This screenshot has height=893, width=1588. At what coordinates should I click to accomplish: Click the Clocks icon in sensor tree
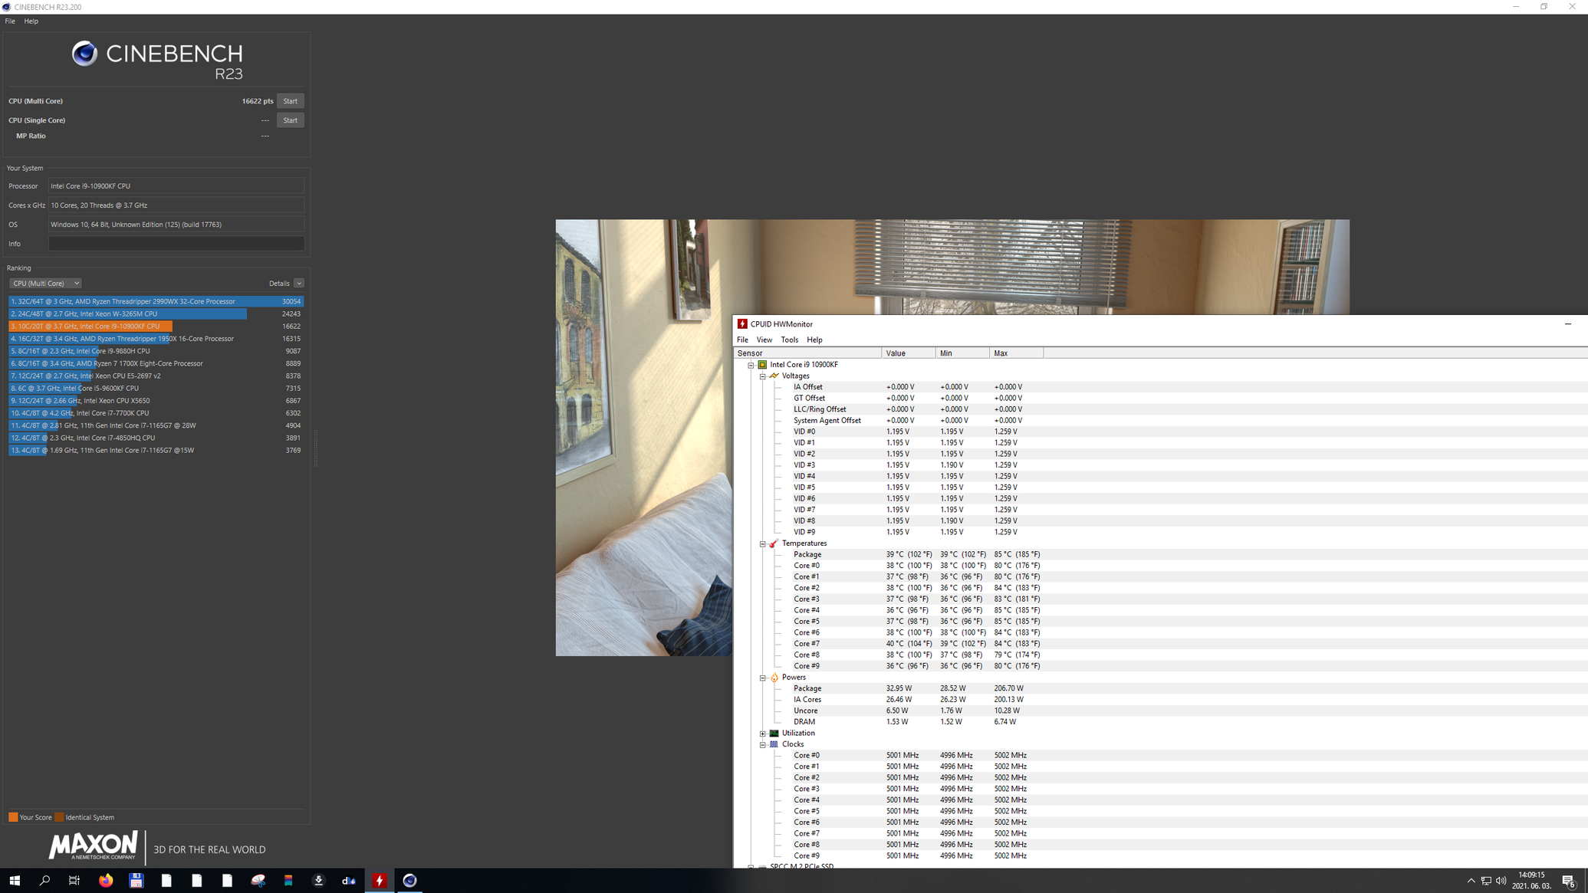(x=774, y=744)
